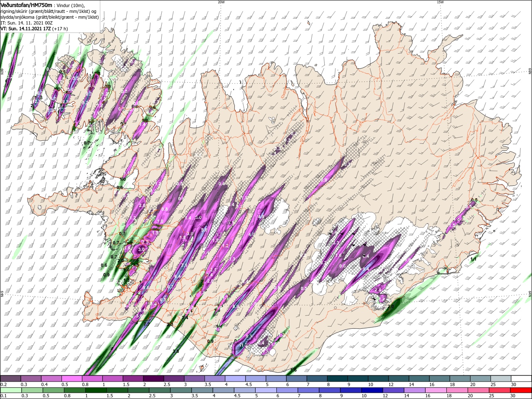532x399 pixels.
Task: Select the grey-blue rain-scale swatch starting at 3.5
Action: coord(202,390)
